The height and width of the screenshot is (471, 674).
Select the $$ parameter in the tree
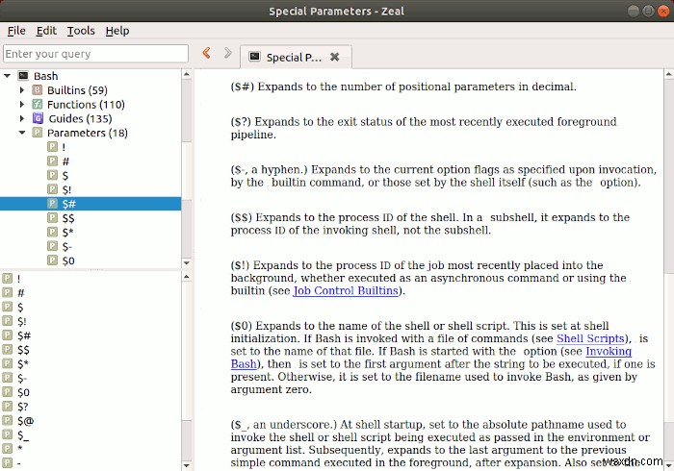[68, 218]
